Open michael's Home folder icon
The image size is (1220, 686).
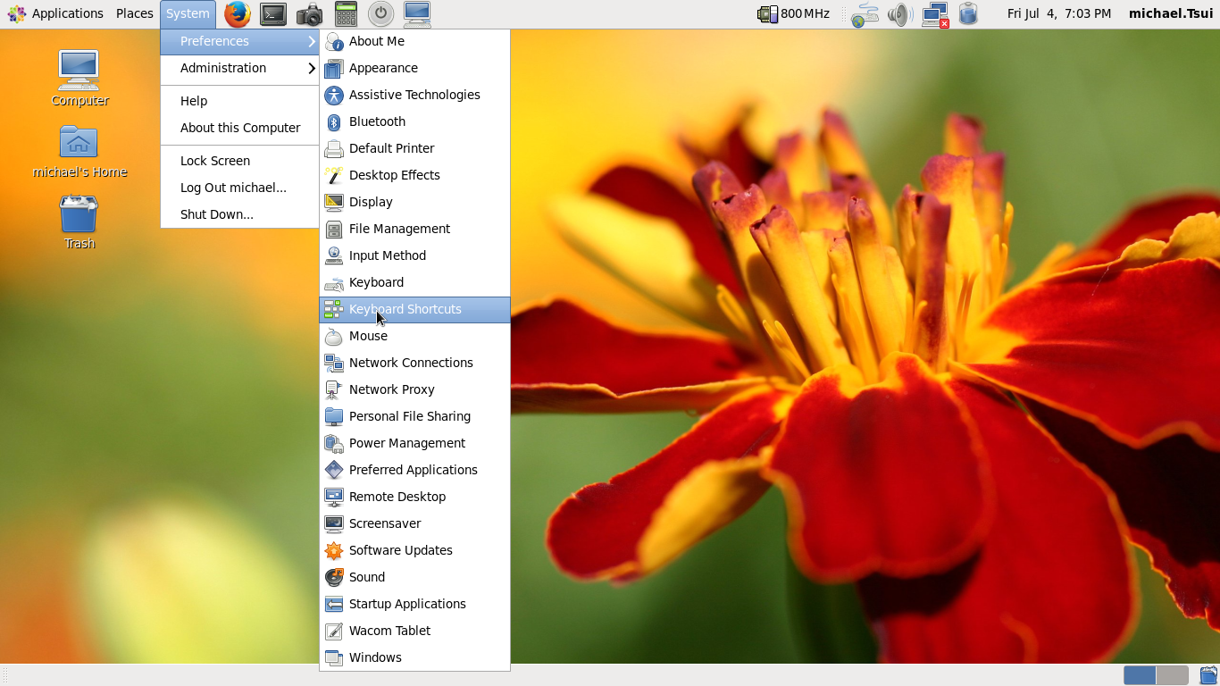79,143
